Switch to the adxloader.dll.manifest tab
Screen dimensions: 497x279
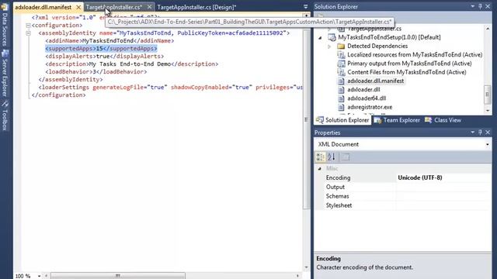(x=43, y=7)
